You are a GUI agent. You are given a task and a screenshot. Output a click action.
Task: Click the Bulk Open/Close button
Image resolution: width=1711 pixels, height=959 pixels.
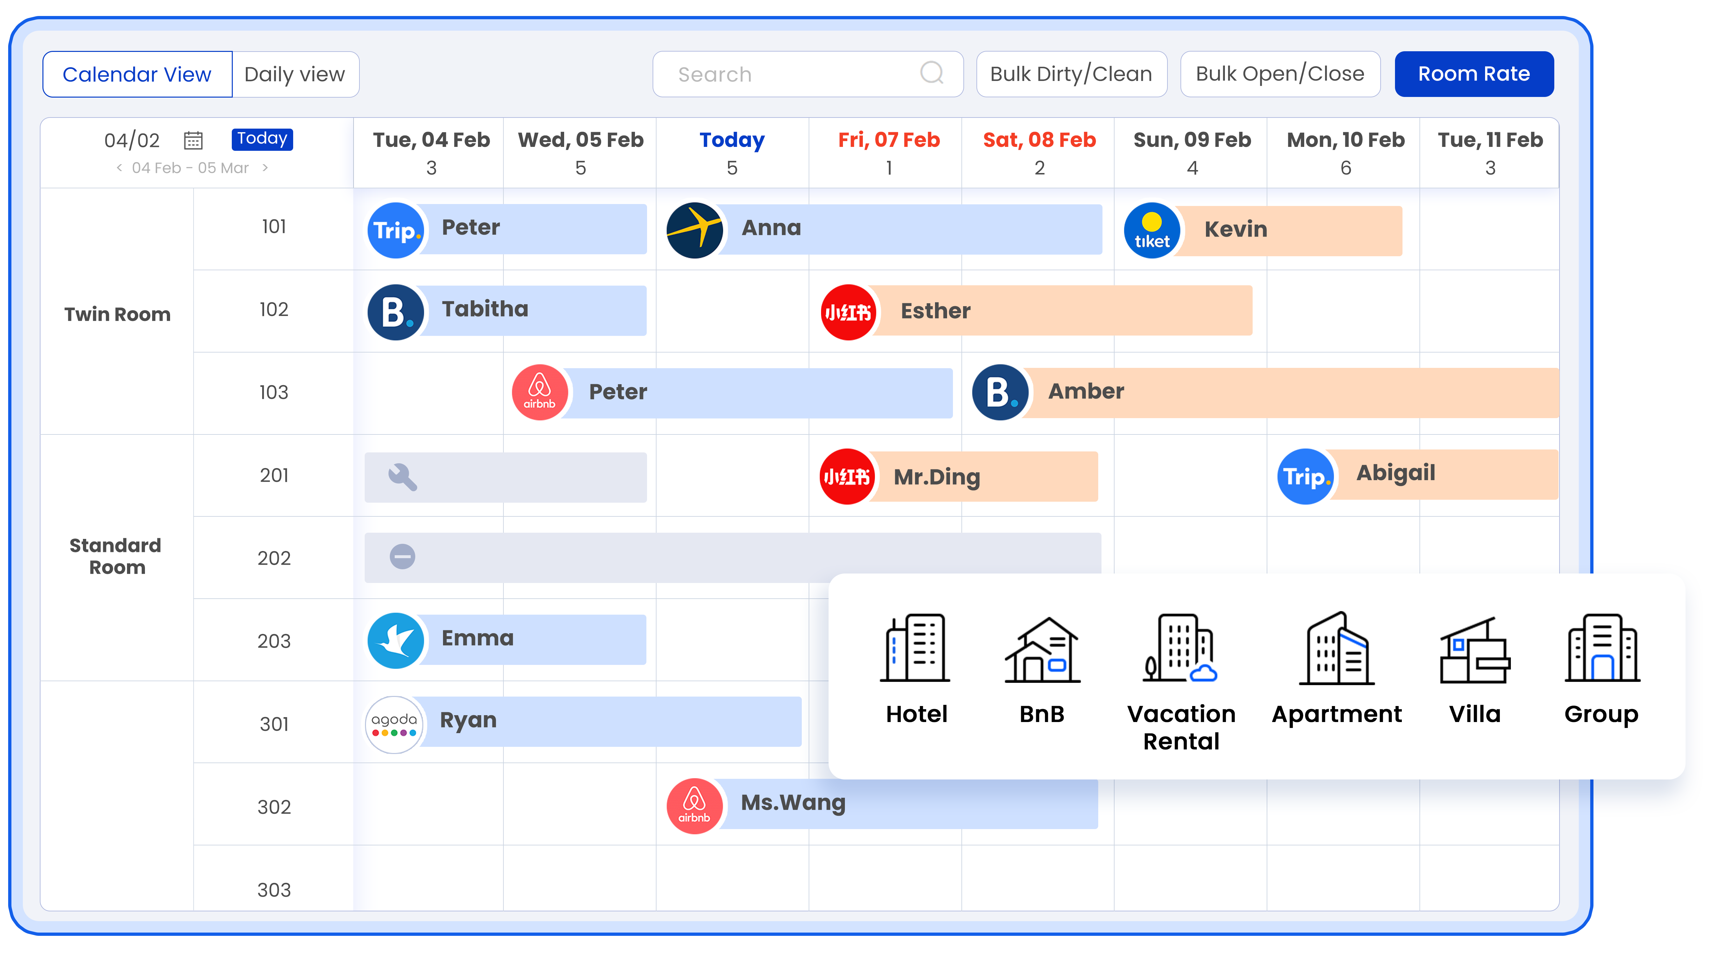click(1280, 74)
